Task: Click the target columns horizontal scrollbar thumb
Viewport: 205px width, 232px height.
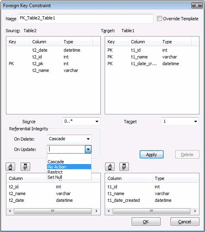Action: [151, 211]
